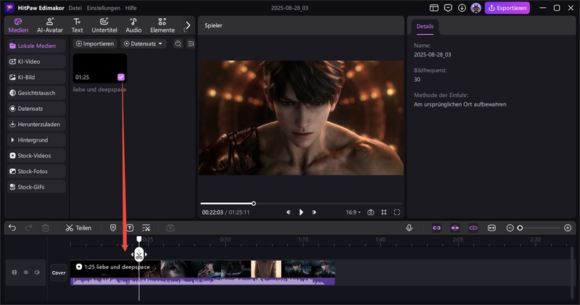Open Stock-Fotos in the sidebar
The width and height of the screenshot is (580, 305).
pos(36,171)
